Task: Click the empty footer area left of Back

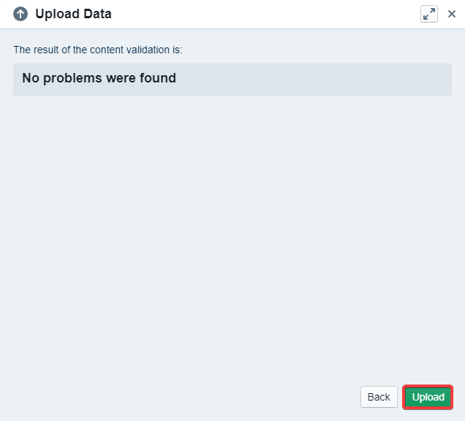Action: [x=183, y=397]
